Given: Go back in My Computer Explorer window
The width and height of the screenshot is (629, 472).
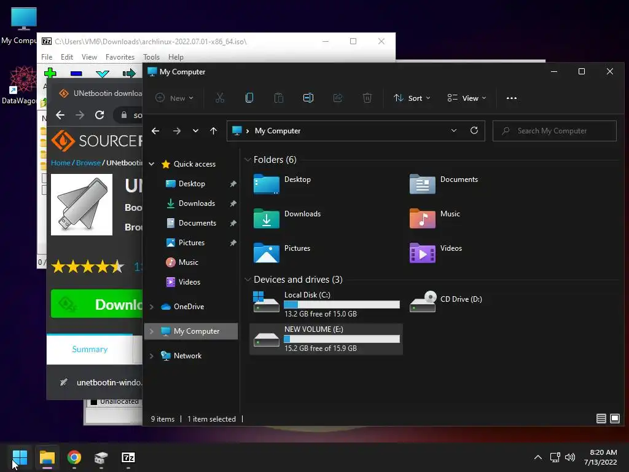Looking at the screenshot, I should 155,131.
